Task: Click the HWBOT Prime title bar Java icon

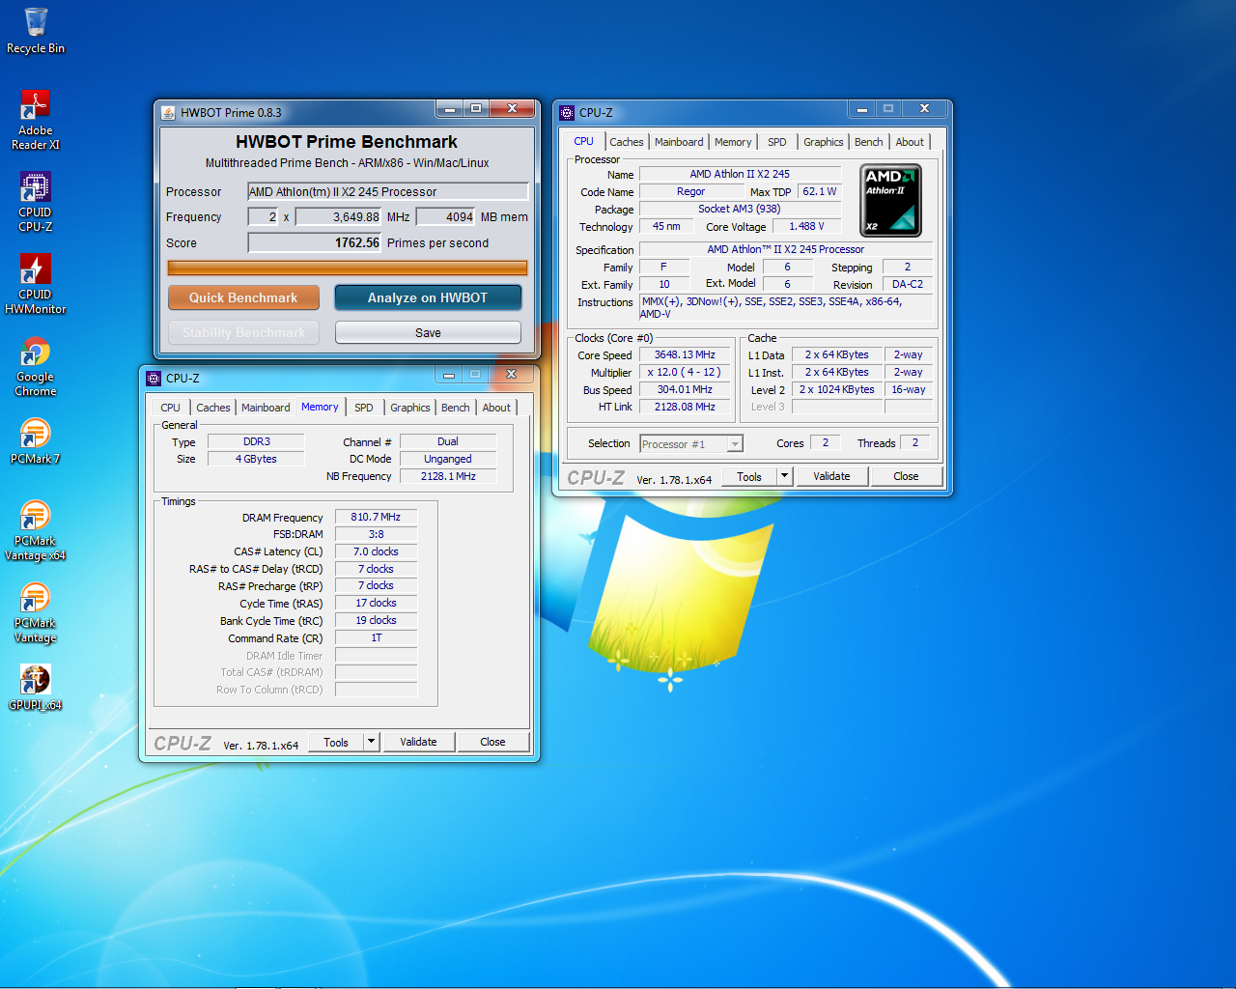Action: [168, 113]
